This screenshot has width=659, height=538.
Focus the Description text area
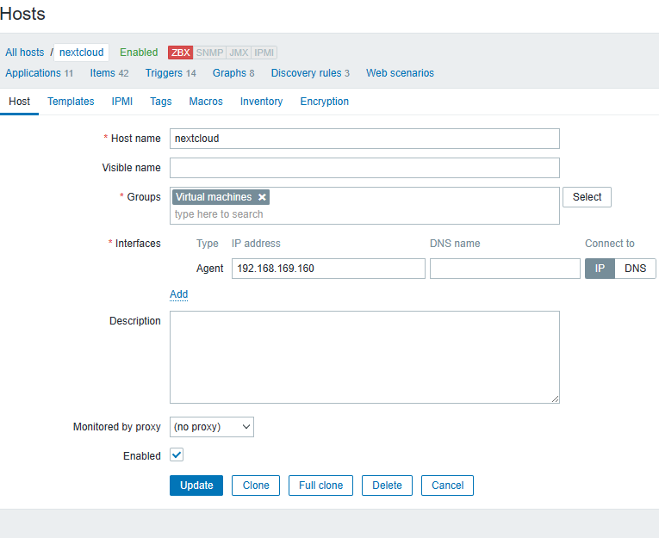[x=364, y=357]
